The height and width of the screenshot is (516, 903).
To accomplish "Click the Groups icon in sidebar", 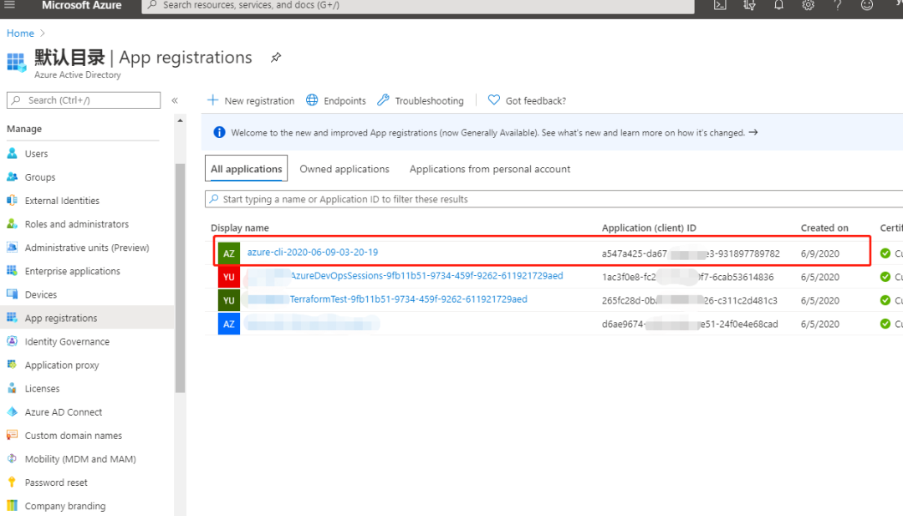I will pyautogui.click(x=12, y=176).
